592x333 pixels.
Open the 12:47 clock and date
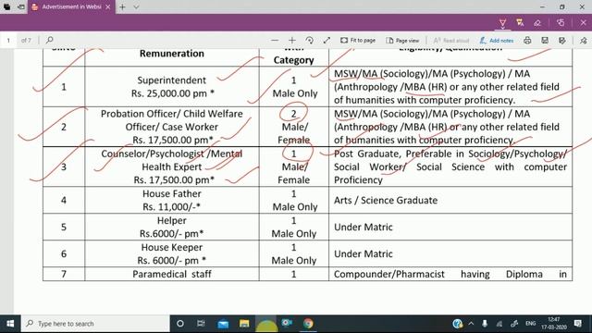tap(554, 324)
